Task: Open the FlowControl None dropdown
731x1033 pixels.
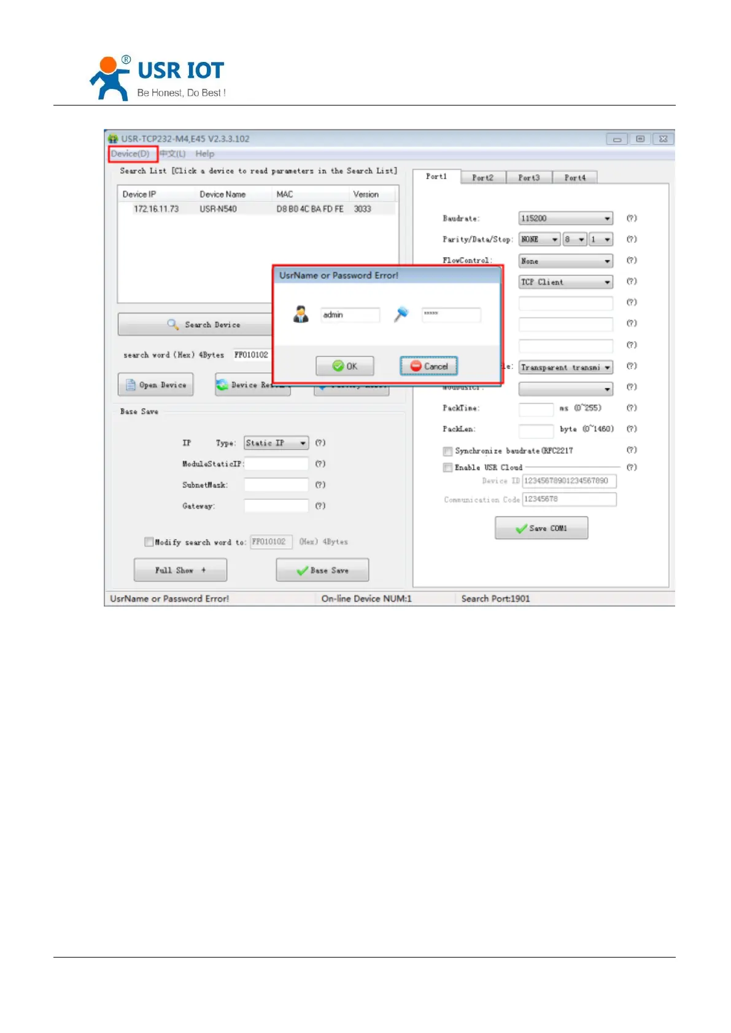Action: pyautogui.click(x=566, y=261)
